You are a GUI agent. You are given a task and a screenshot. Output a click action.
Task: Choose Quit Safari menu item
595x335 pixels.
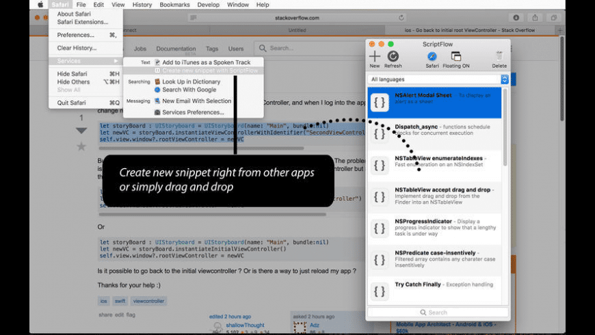click(x=85, y=103)
